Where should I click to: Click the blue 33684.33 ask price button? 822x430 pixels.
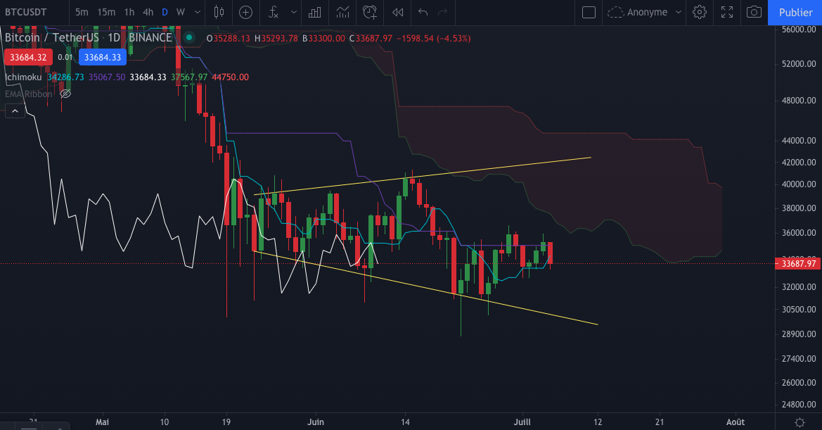click(x=103, y=57)
